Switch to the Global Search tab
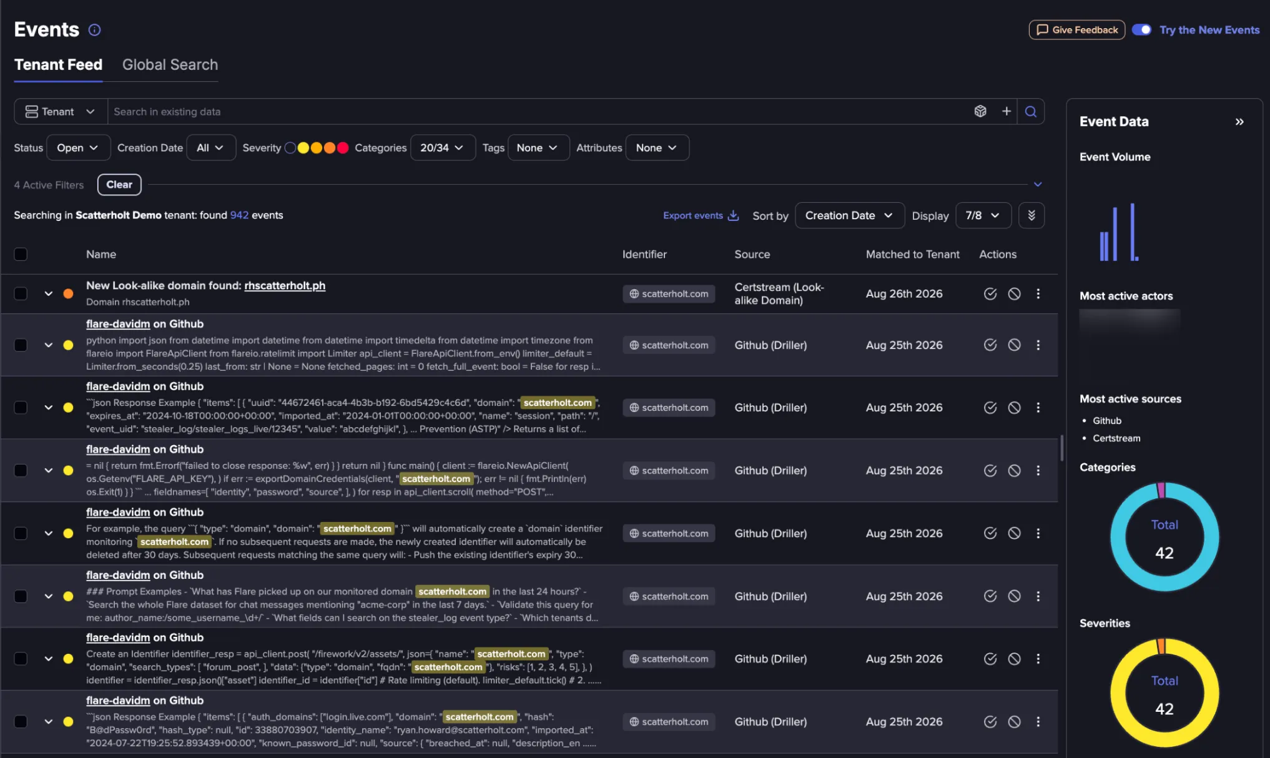 coord(170,64)
